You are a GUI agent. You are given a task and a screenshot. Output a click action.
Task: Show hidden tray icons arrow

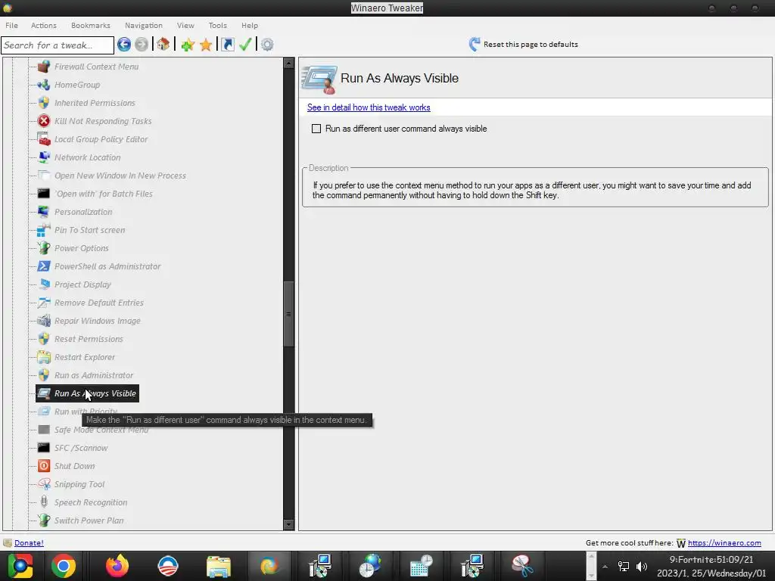pyautogui.click(x=605, y=567)
